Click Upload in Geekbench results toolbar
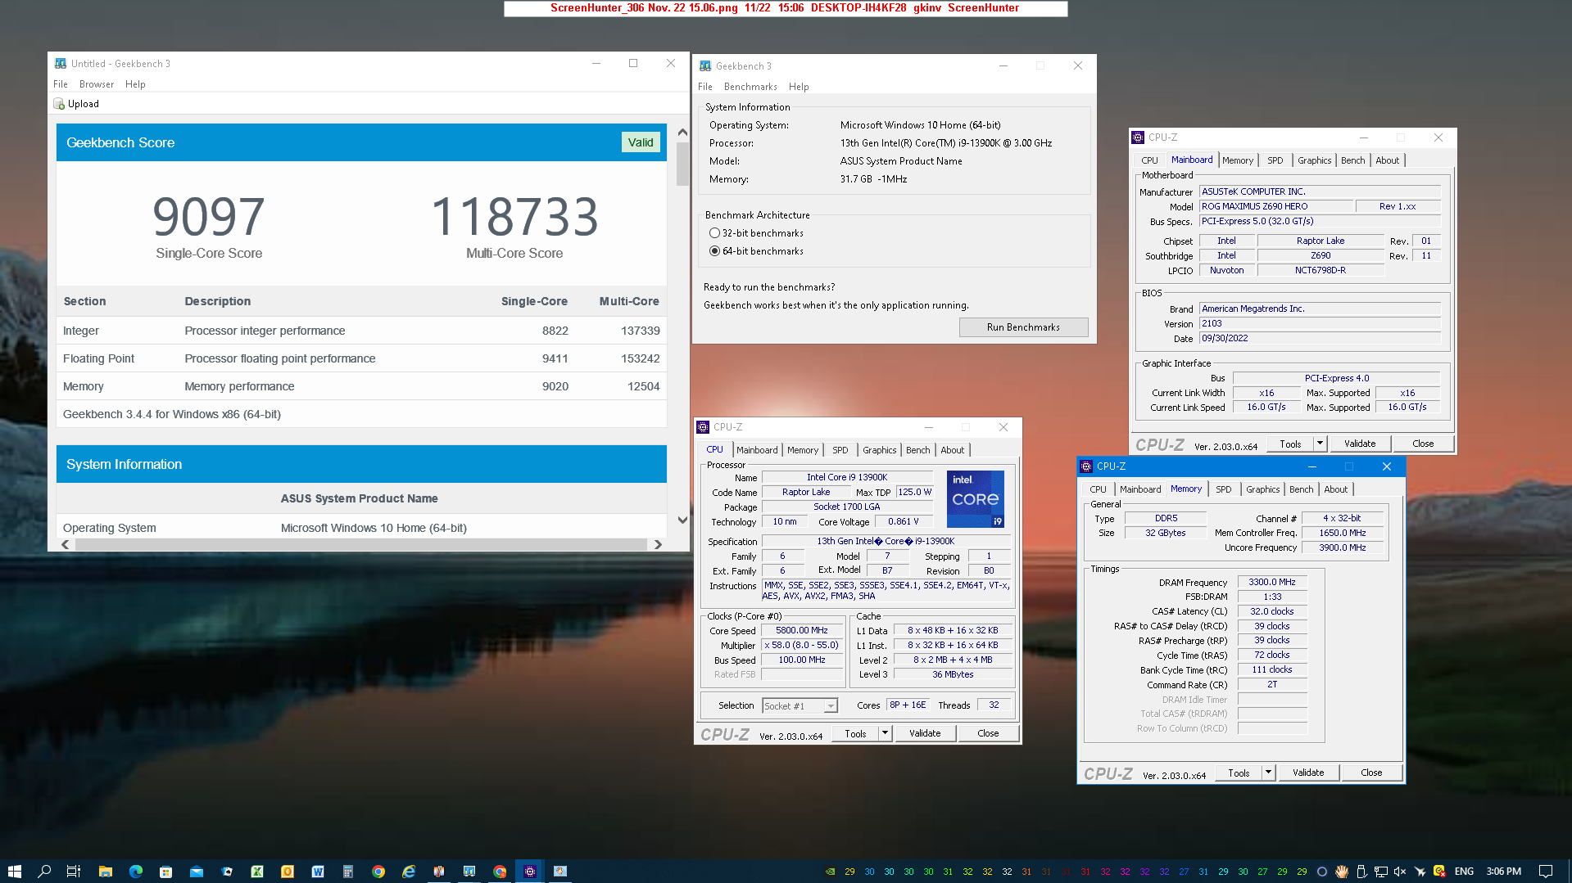The width and height of the screenshot is (1572, 883). point(76,104)
